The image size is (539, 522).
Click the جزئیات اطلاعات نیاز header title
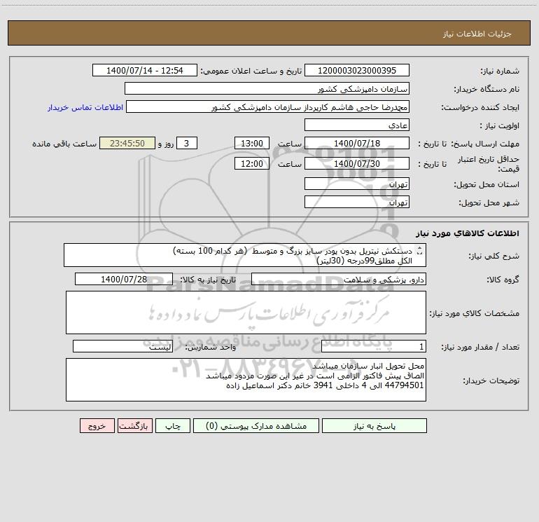pyautogui.click(x=477, y=34)
